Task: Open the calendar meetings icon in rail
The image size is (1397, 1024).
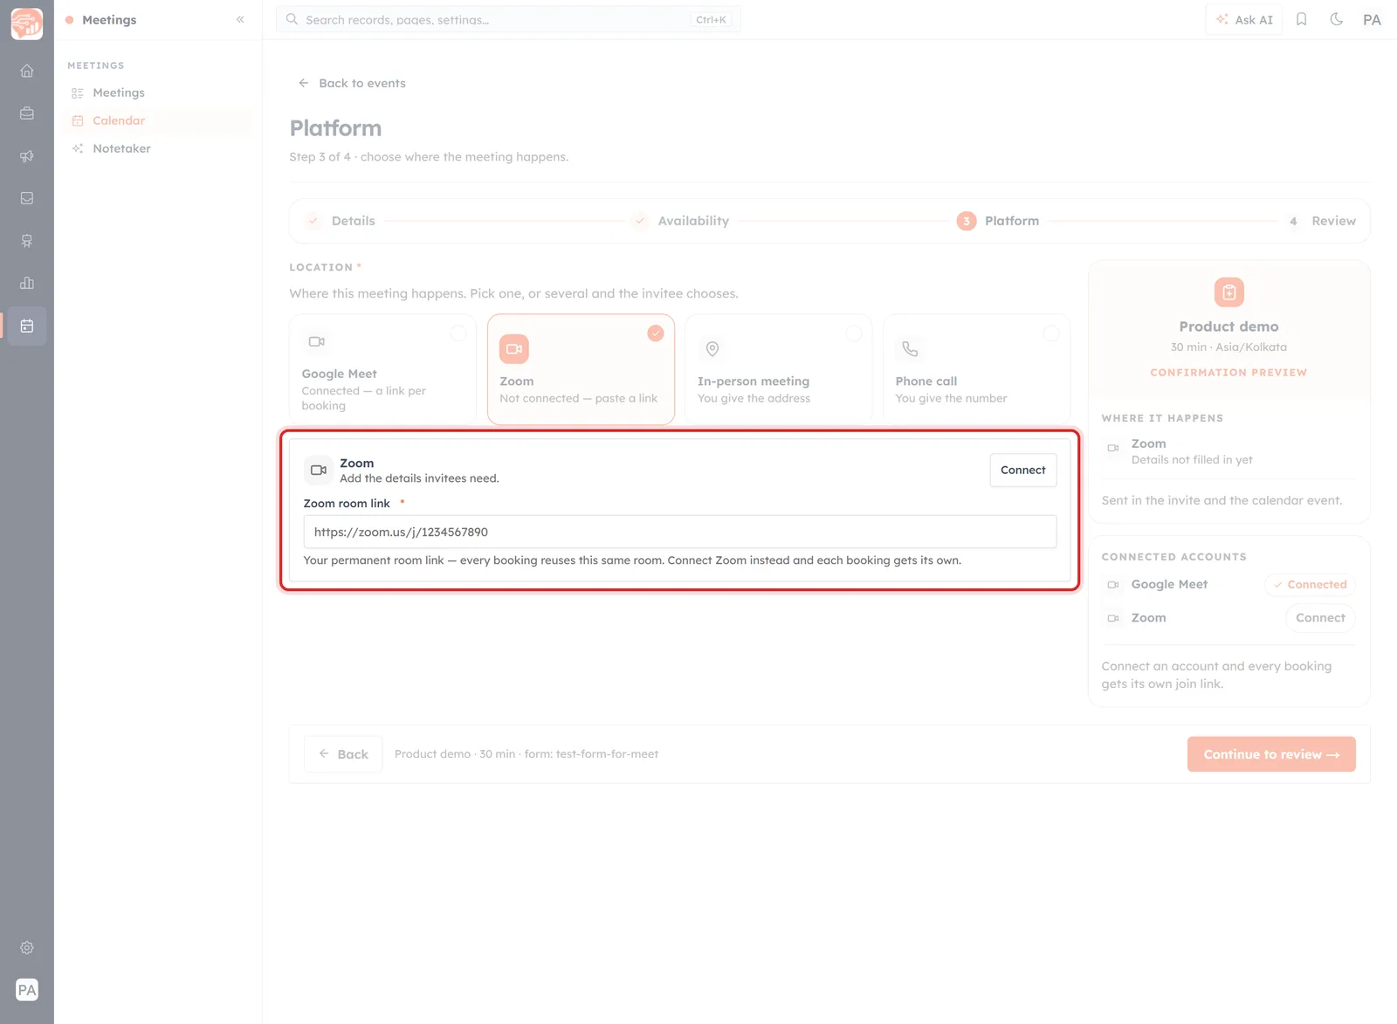Action: pyautogui.click(x=27, y=326)
